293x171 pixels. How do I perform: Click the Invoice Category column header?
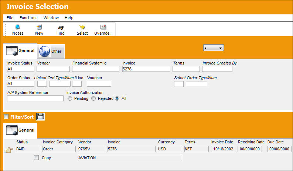coord(58,142)
